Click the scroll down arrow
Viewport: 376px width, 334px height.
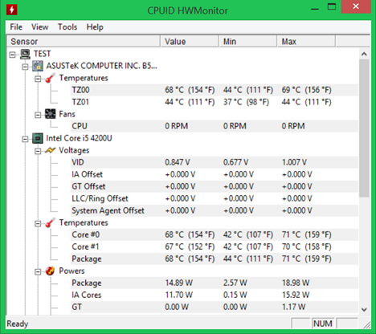[364, 310]
